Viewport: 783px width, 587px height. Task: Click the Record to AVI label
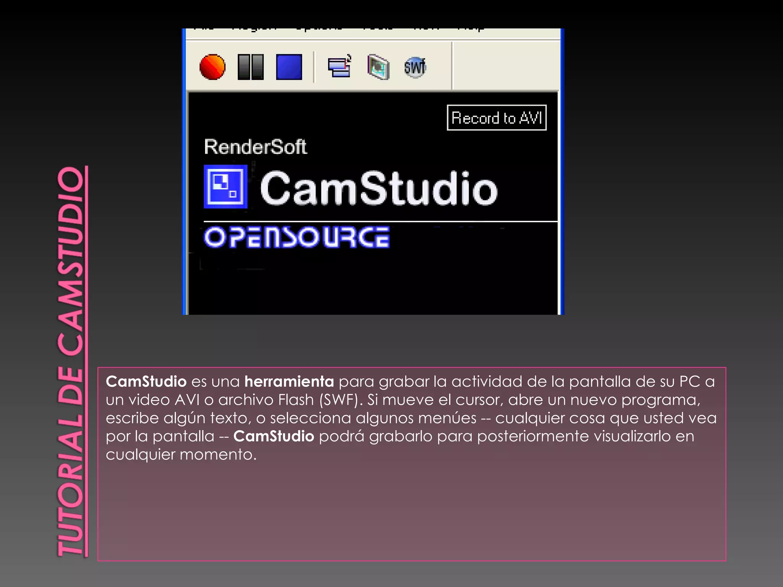[496, 118]
